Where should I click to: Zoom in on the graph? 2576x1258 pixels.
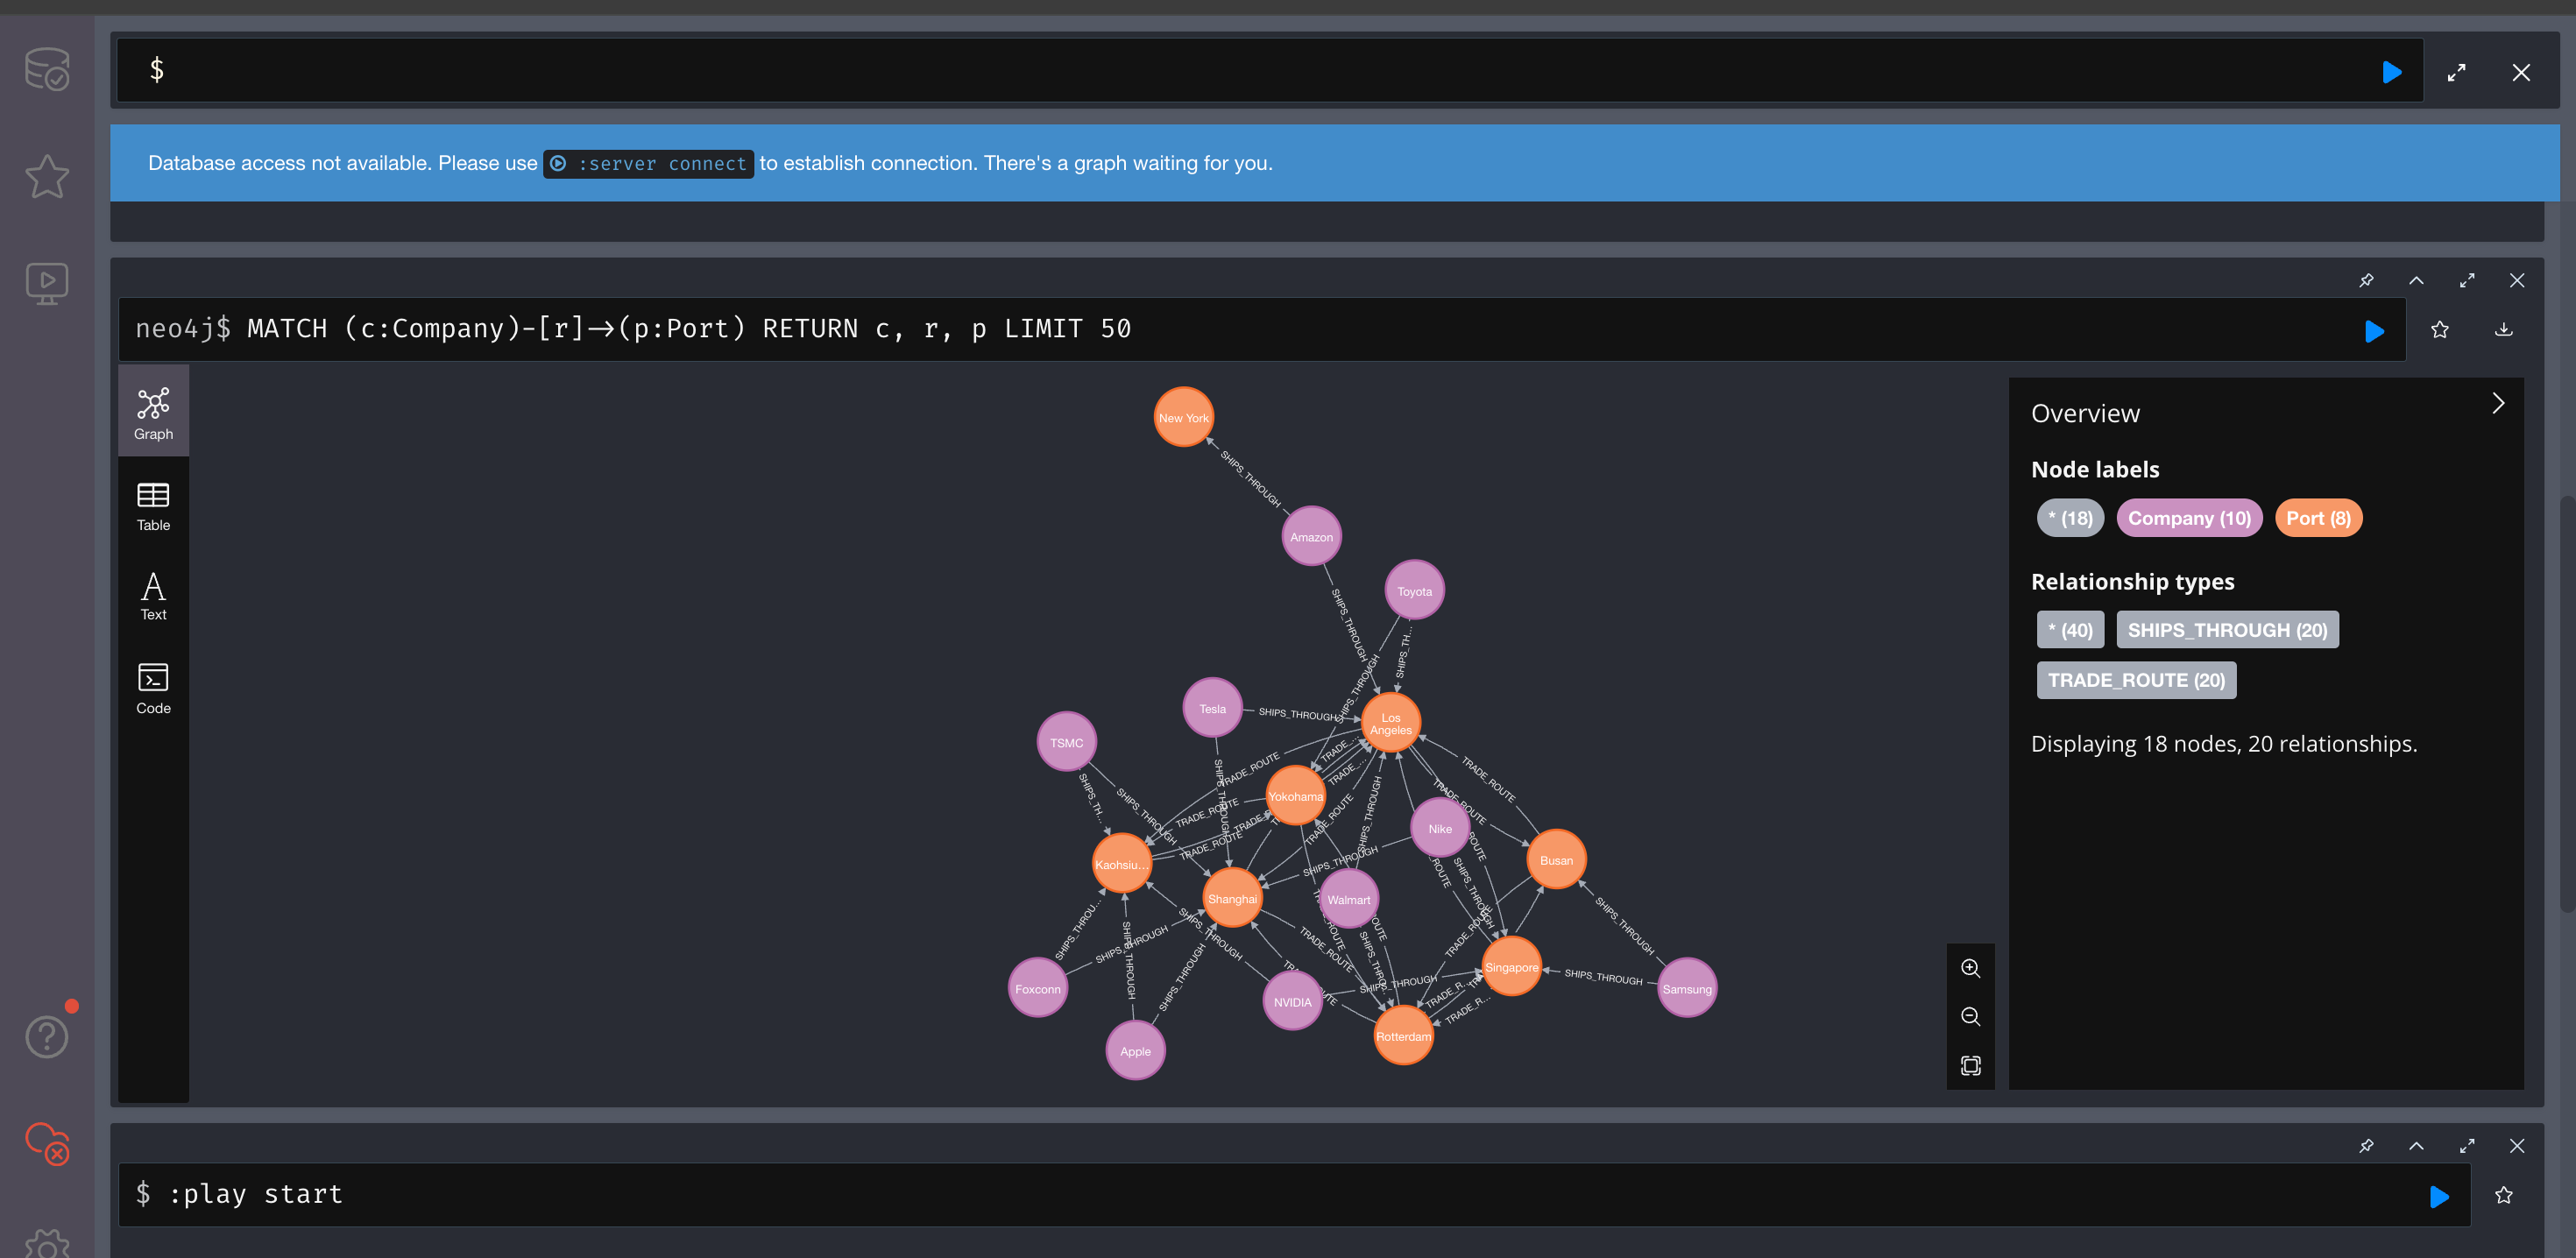tap(1970, 968)
